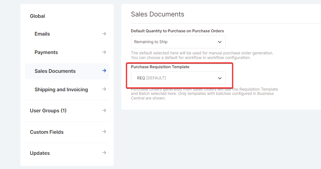Open the Remaining to Ship dropdown

(174, 42)
